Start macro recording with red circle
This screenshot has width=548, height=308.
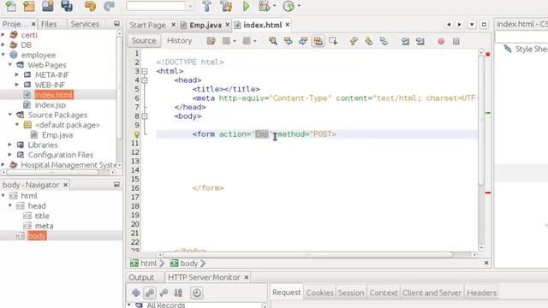(x=441, y=41)
